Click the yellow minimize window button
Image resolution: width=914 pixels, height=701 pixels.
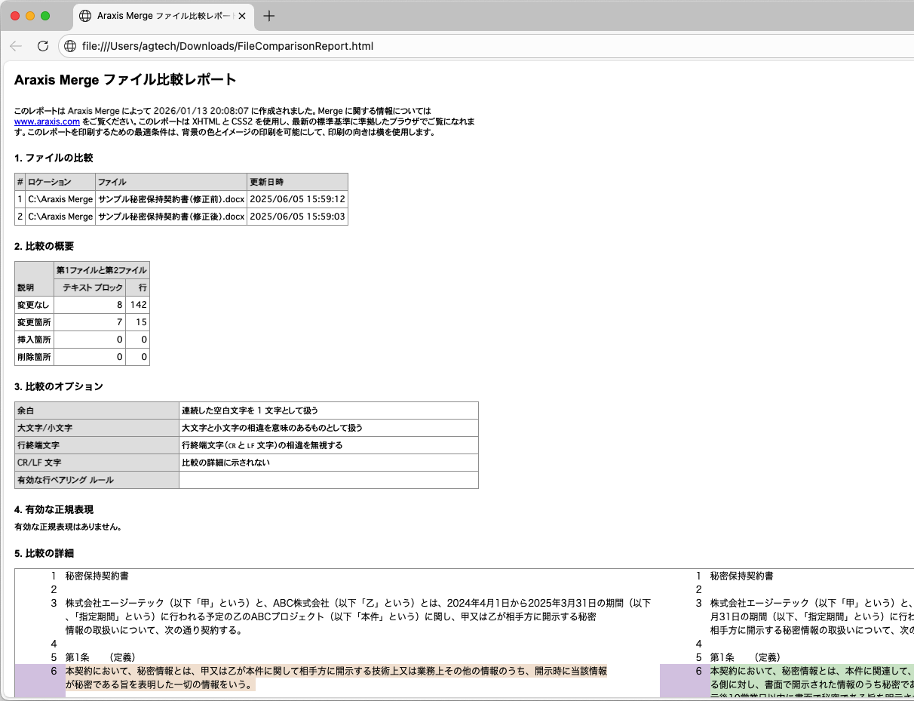pyautogui.click(x=30, y=16)
